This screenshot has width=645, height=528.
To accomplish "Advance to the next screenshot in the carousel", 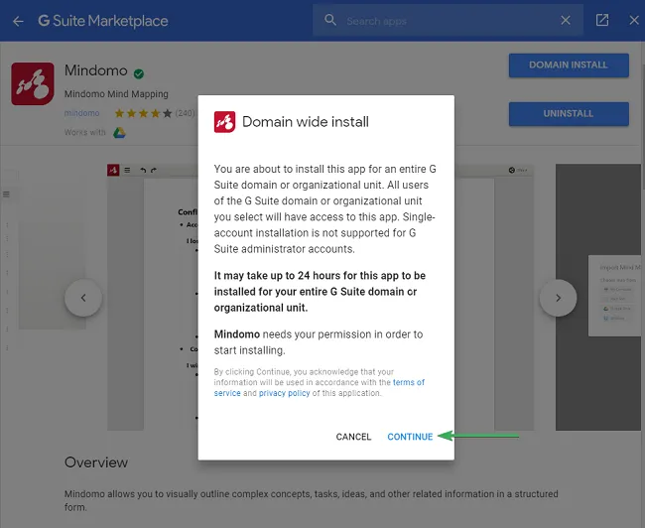I will coord(558,298).
